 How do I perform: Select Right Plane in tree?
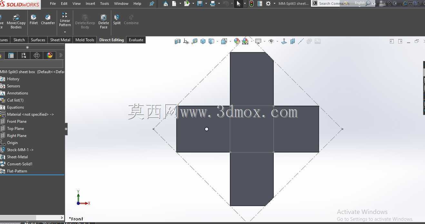click(x=17, y=136)
